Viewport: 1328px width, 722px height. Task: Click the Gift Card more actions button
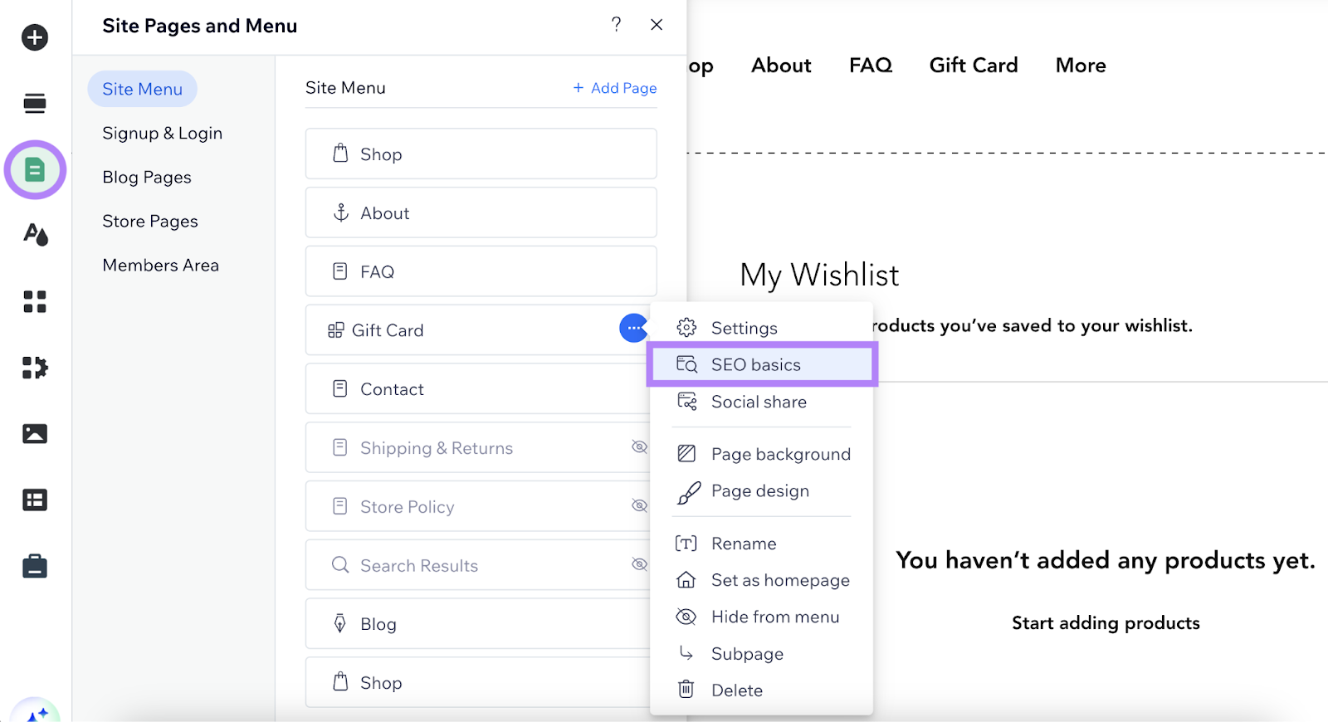point(633,329)
